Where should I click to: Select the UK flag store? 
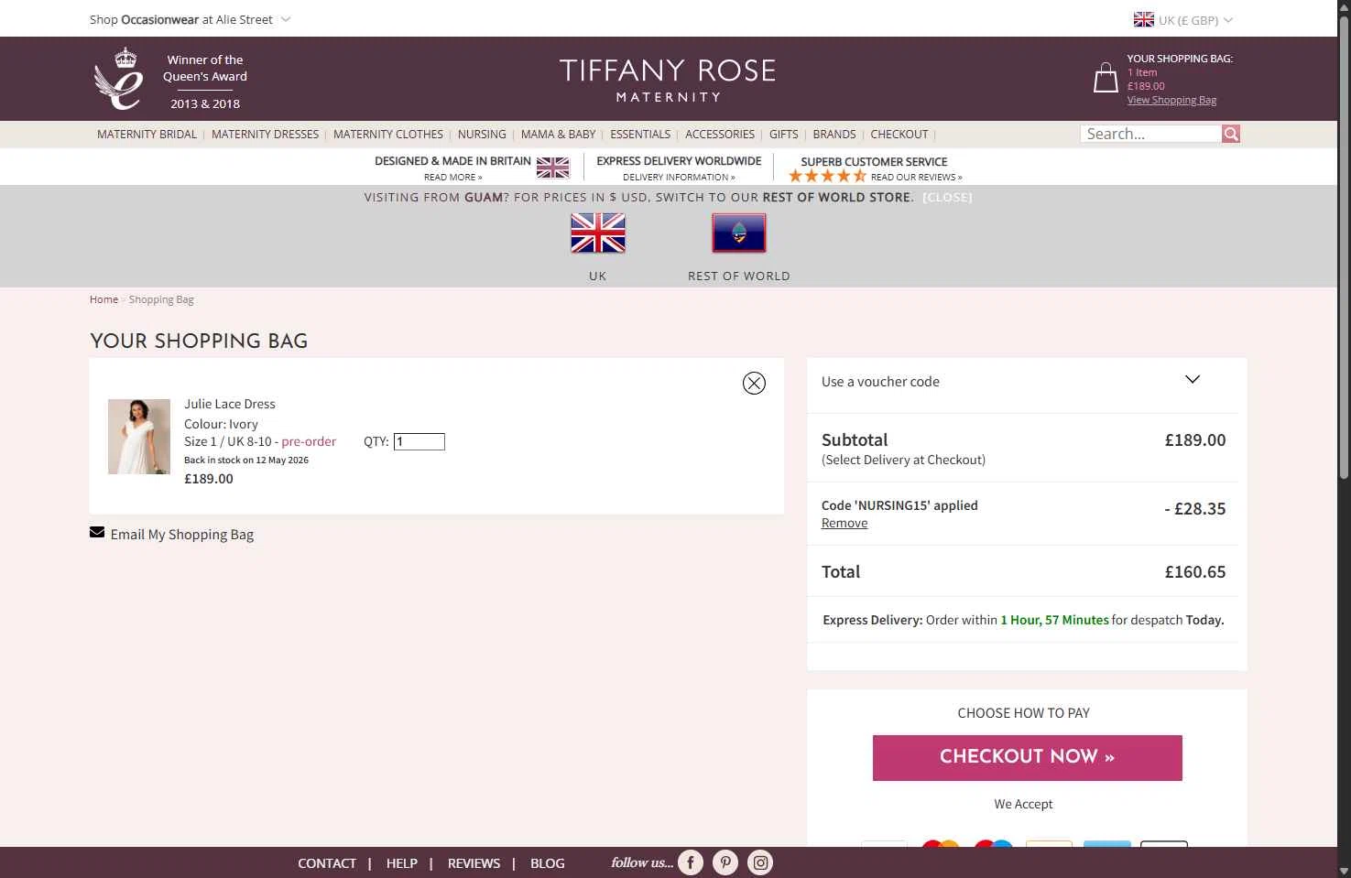pyautogui.click(x=598, y=233)
